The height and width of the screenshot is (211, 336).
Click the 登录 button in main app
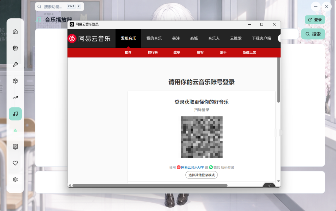point(315,20)
